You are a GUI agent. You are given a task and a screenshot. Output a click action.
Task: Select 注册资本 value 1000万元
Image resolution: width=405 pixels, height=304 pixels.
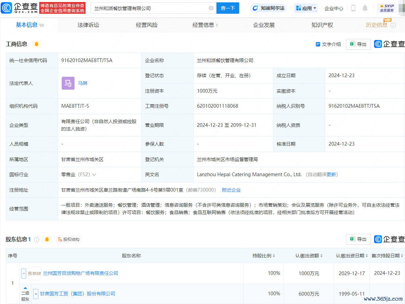pyautogui.click(x=207, y=91)
